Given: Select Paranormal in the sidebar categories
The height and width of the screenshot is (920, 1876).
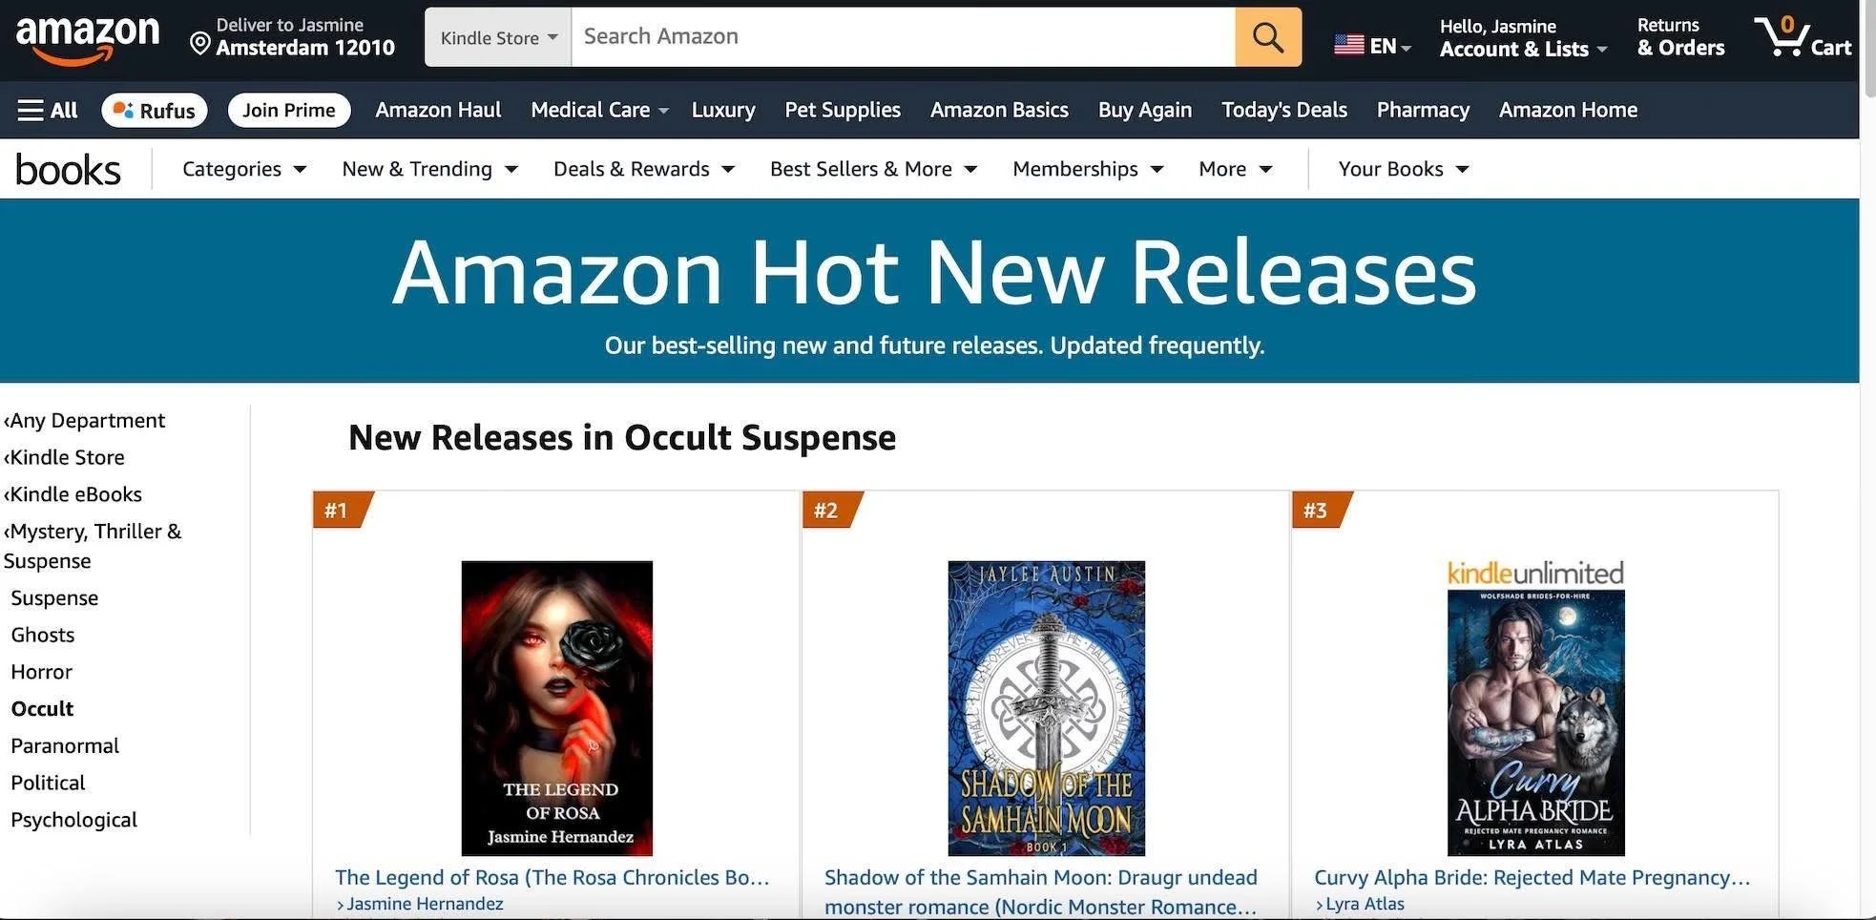Looking at the screenshot, I should tap(65, 745).
